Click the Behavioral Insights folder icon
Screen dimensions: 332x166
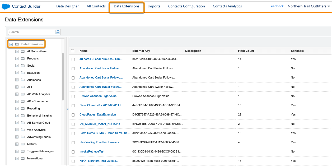pos(23,116)
